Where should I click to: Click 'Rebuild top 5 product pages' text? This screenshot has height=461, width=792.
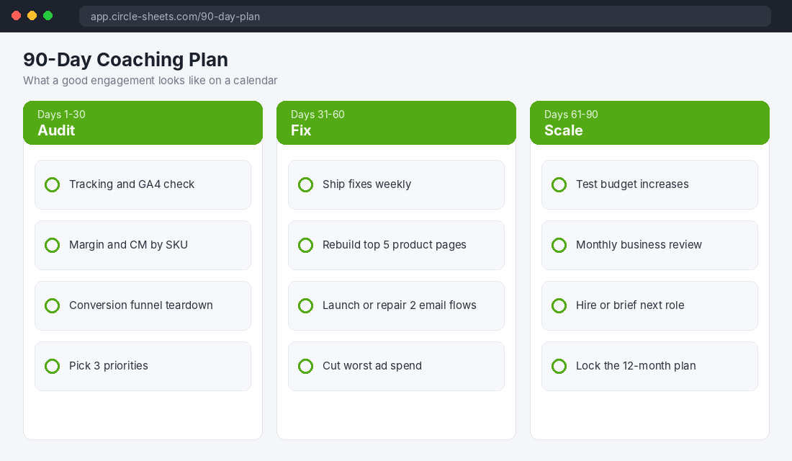[x=395, y=245]
